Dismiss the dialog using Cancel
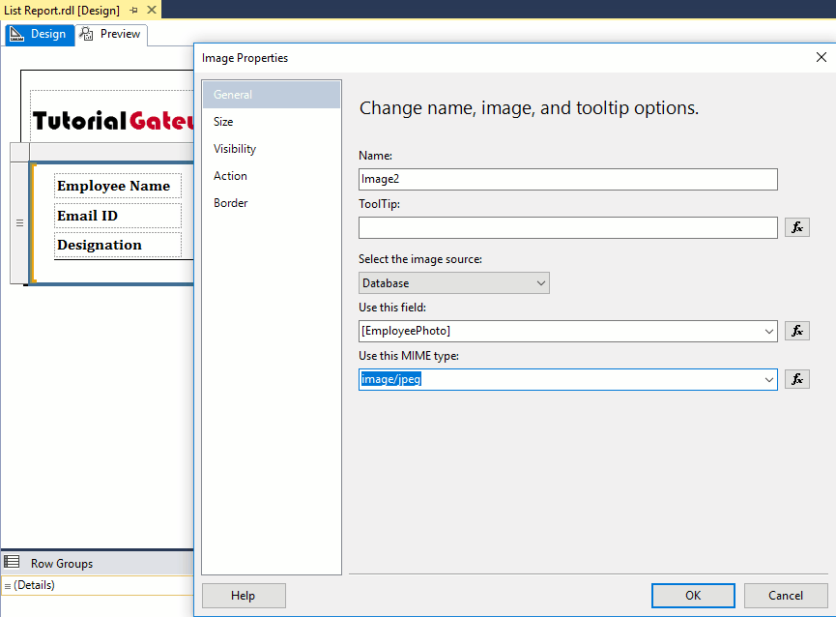The image size is (836, 617). tap(786, 595)
